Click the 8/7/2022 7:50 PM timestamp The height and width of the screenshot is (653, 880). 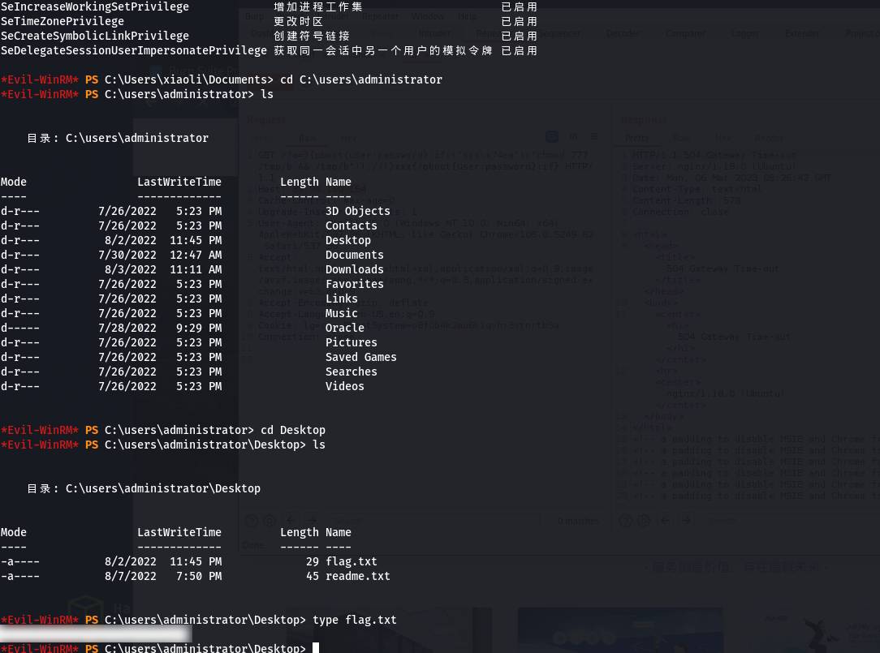pyautogui.click(x=162, y=576)
